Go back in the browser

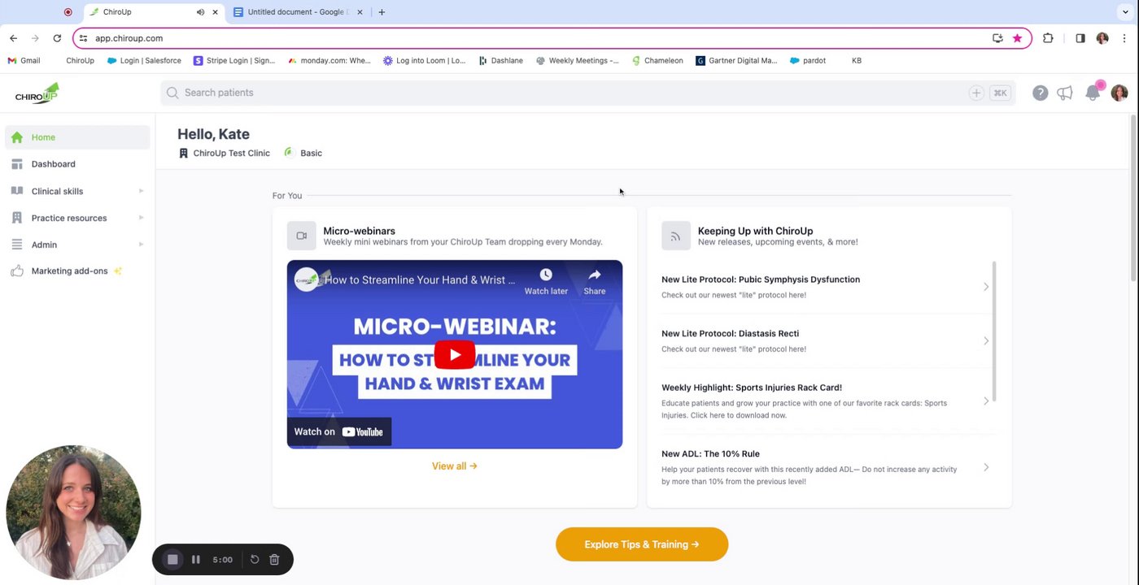click(13, 38)
